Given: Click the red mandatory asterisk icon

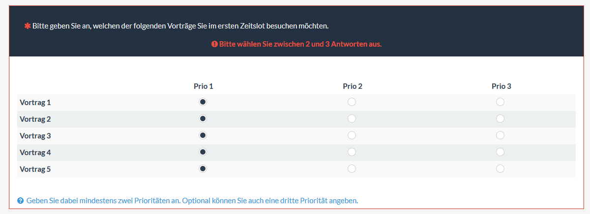Looking at the screenshot, I should coord(28,26).
